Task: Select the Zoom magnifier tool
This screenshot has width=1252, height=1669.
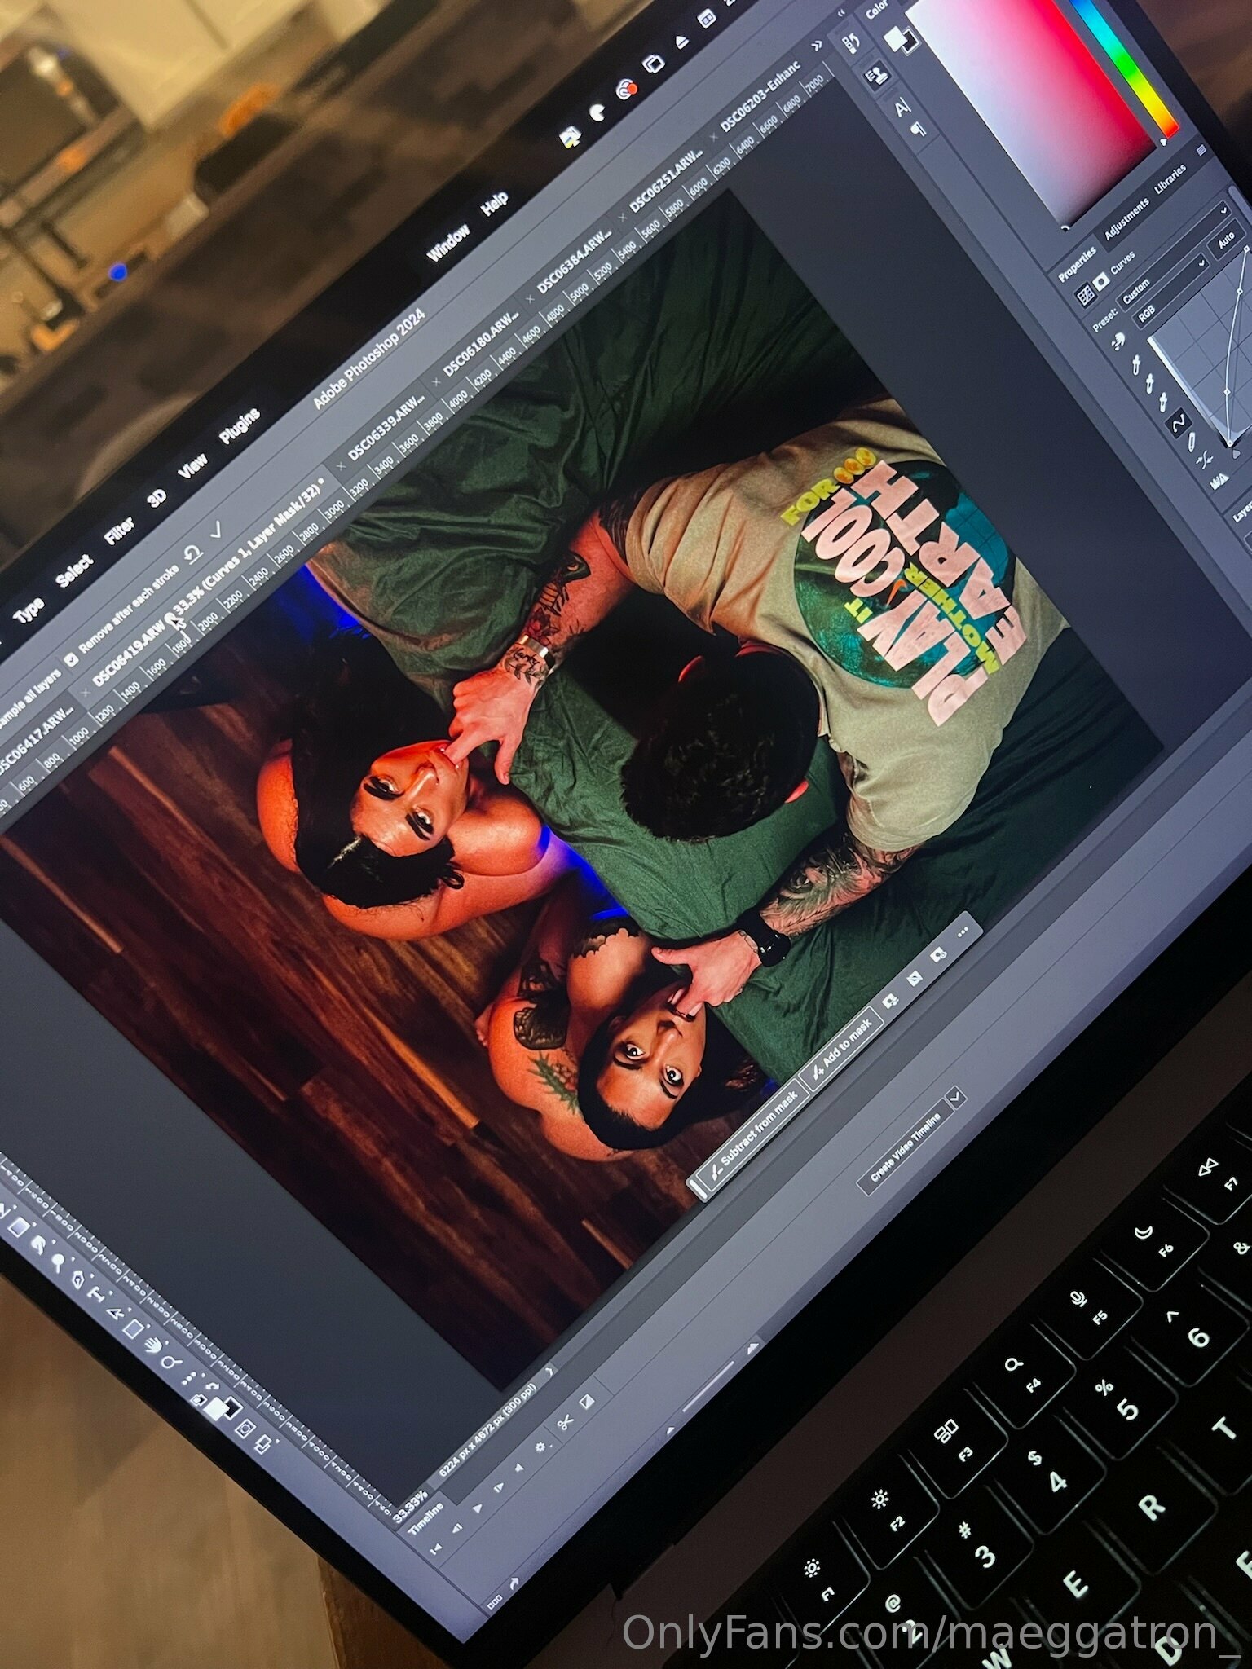Action: pyautogui.click(x=170, y=1362)
